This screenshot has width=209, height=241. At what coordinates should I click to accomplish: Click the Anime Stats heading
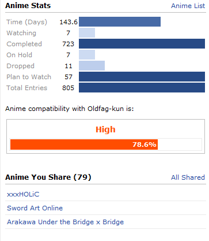point(28,6)
